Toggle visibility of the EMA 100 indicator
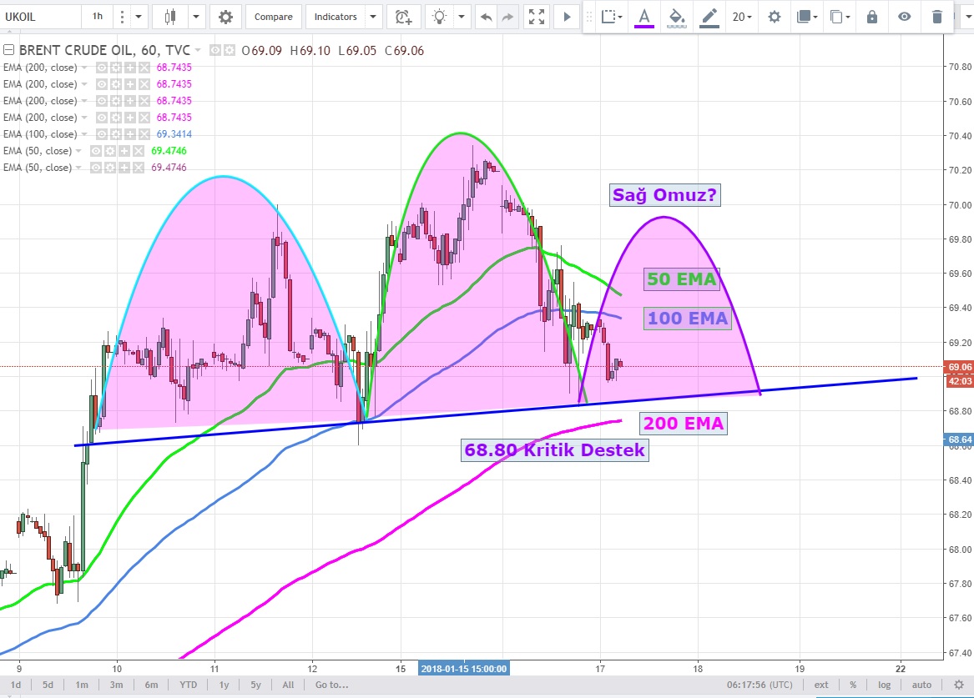The image size is (974, 698). (102, 134)
